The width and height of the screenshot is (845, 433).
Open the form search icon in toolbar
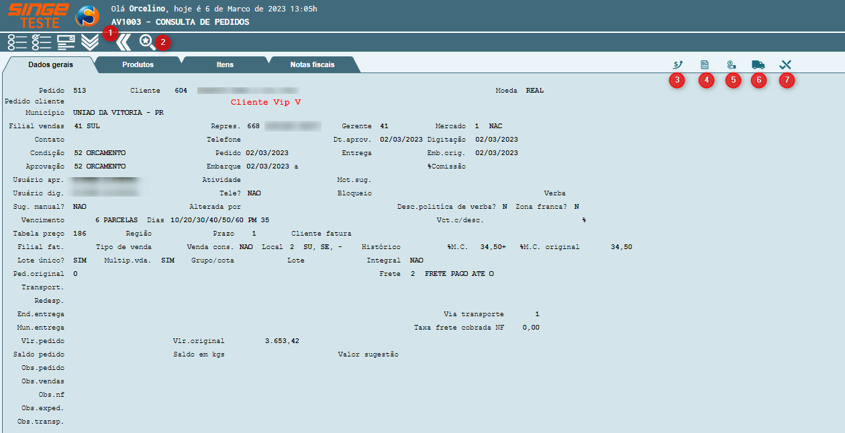click(66, 42)
